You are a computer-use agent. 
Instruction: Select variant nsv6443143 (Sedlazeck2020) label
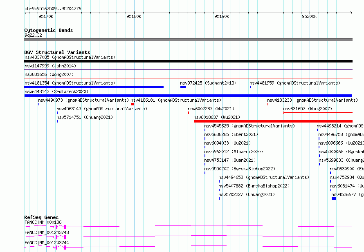(56, 91)
